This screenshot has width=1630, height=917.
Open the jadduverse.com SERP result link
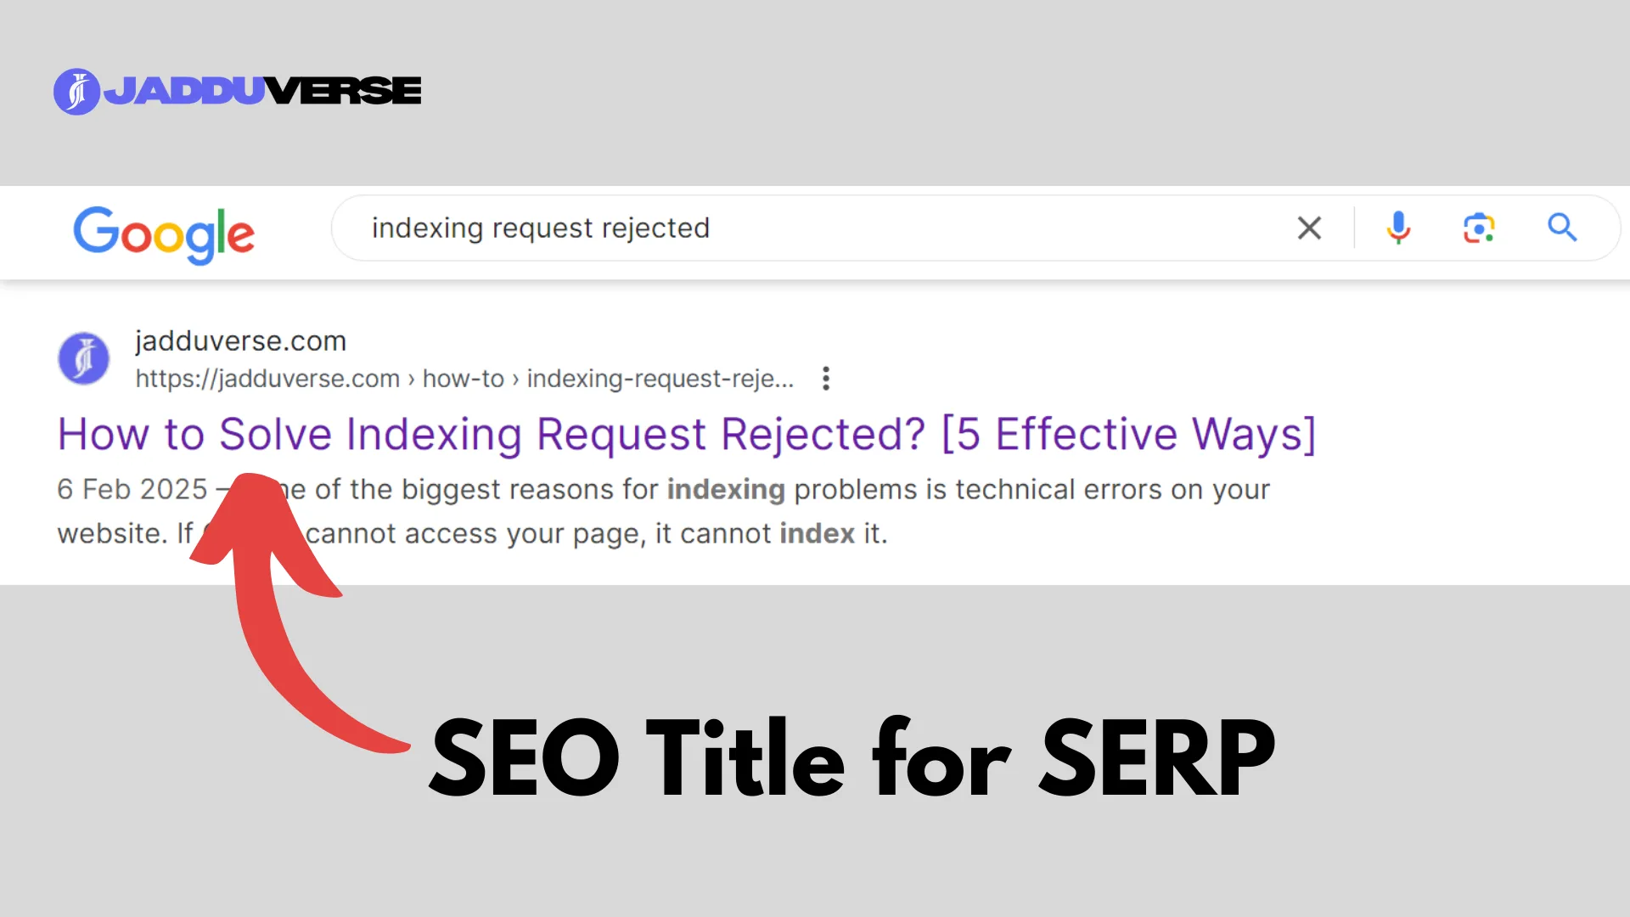pyautogui.click(x=686, y=433)
